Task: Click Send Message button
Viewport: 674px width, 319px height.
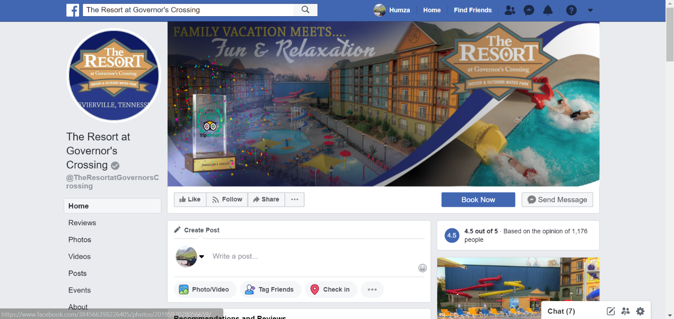Action: click(x=557, y=200)
